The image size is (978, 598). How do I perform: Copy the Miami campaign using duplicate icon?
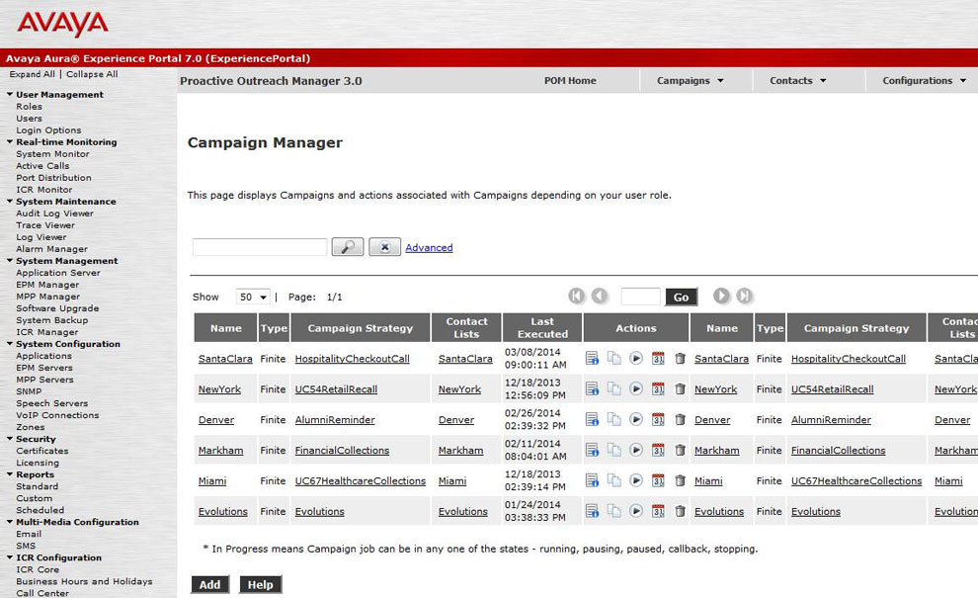click(614, 480)
